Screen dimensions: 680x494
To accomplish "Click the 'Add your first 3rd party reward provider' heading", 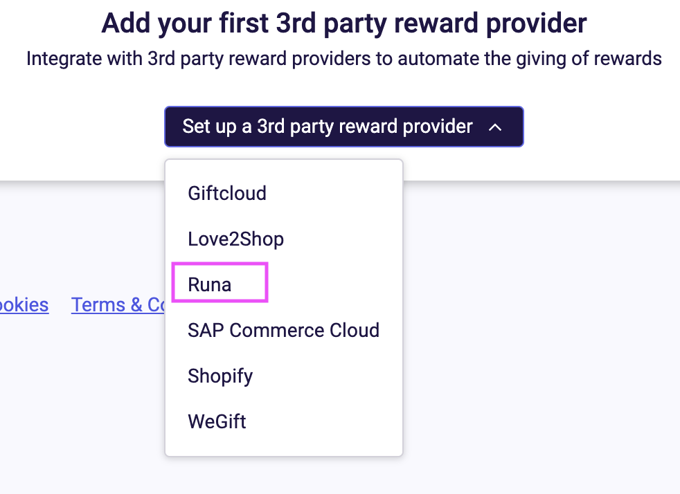I will point(344,24).
